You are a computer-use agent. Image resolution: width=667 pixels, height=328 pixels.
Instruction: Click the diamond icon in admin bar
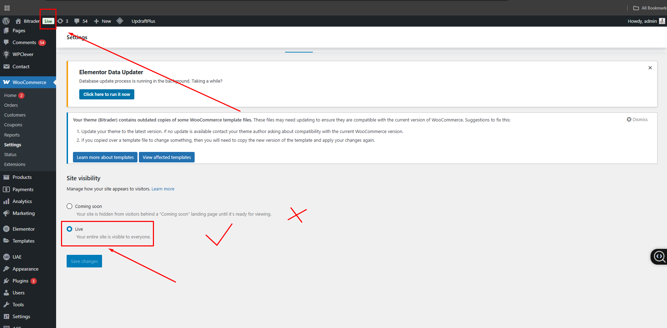click(x=120, y=21)
